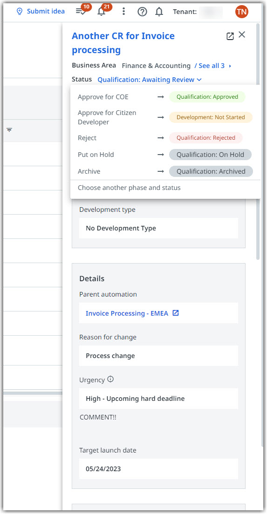The image size is (267, 514).
Task: Select Put on Hold option
Action: [x=165, y=155]
